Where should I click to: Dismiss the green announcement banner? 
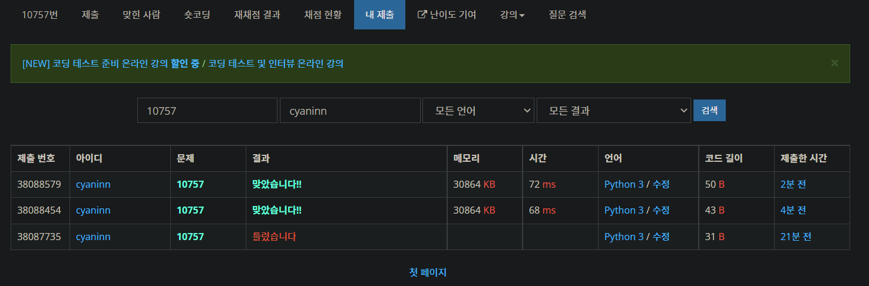pos(834,63)
